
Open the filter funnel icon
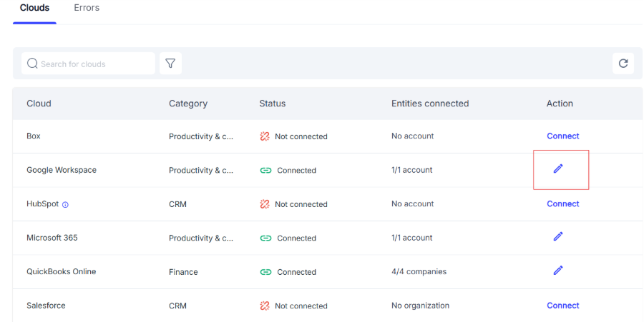(170, 64)
